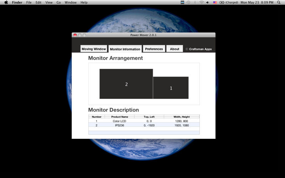Click number 1 cell in Color LCD row

(97, 121)
